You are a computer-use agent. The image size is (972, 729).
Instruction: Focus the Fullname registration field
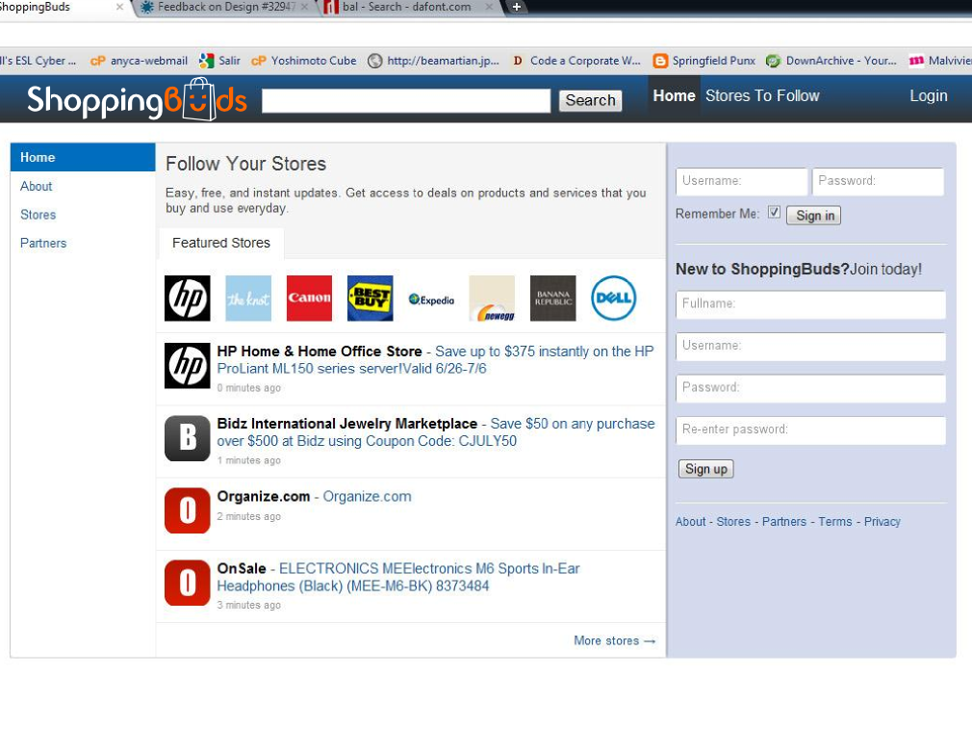[810, 304]
